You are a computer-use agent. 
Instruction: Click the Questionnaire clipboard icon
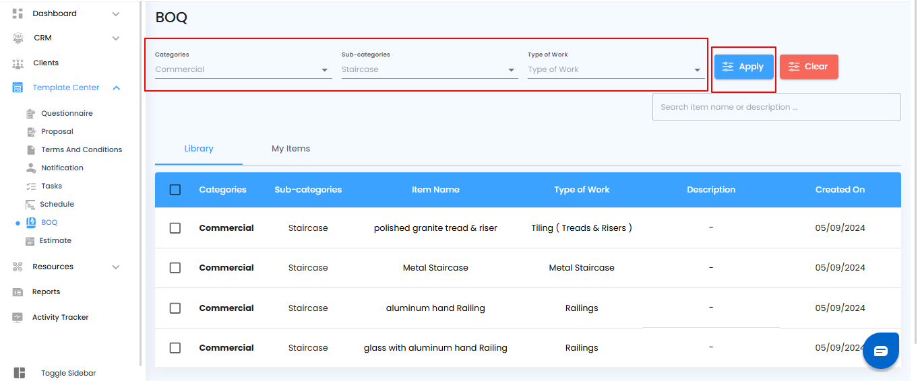click(x=30, y=114)
